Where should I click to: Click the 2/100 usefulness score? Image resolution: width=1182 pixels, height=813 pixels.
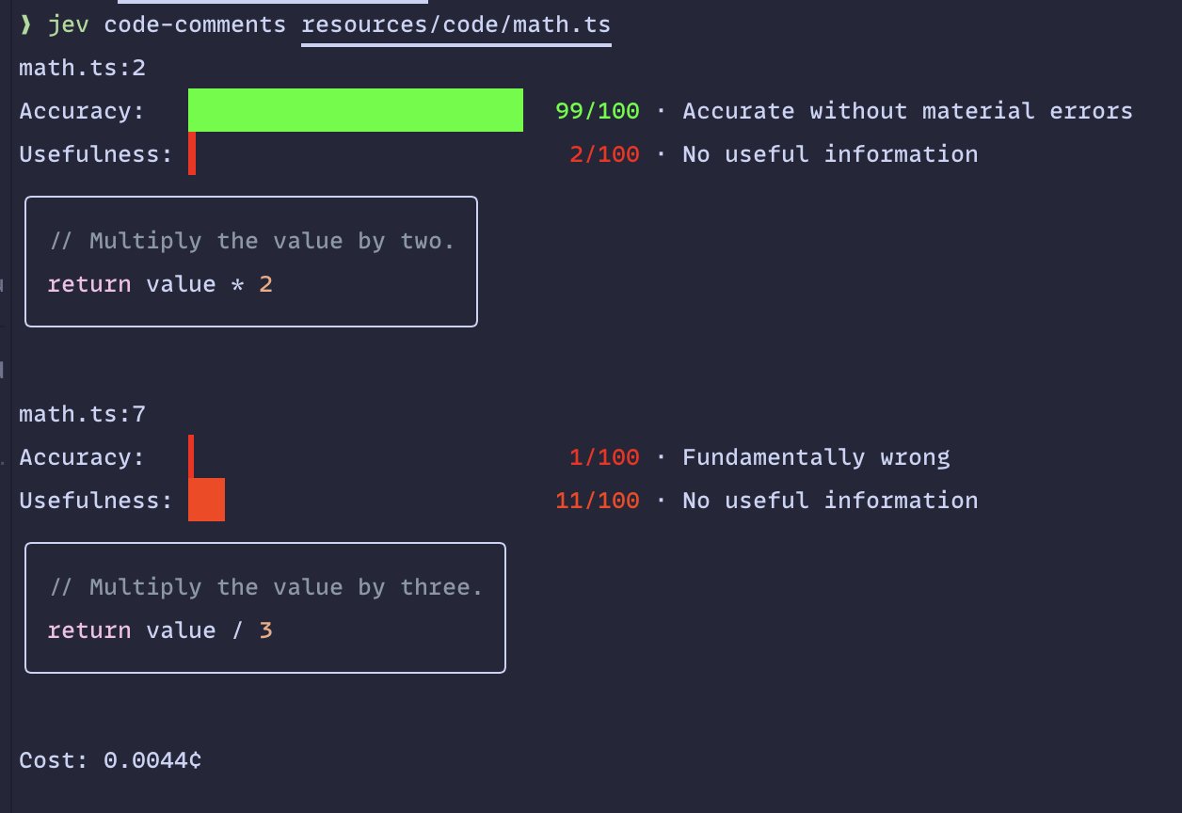click(604, 154)
